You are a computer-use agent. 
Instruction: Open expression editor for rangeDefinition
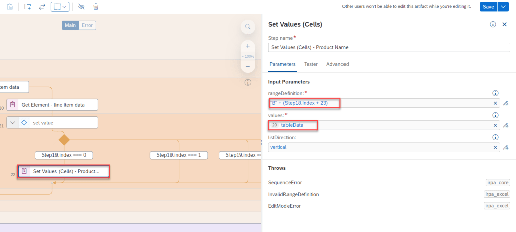pos(506,103)
